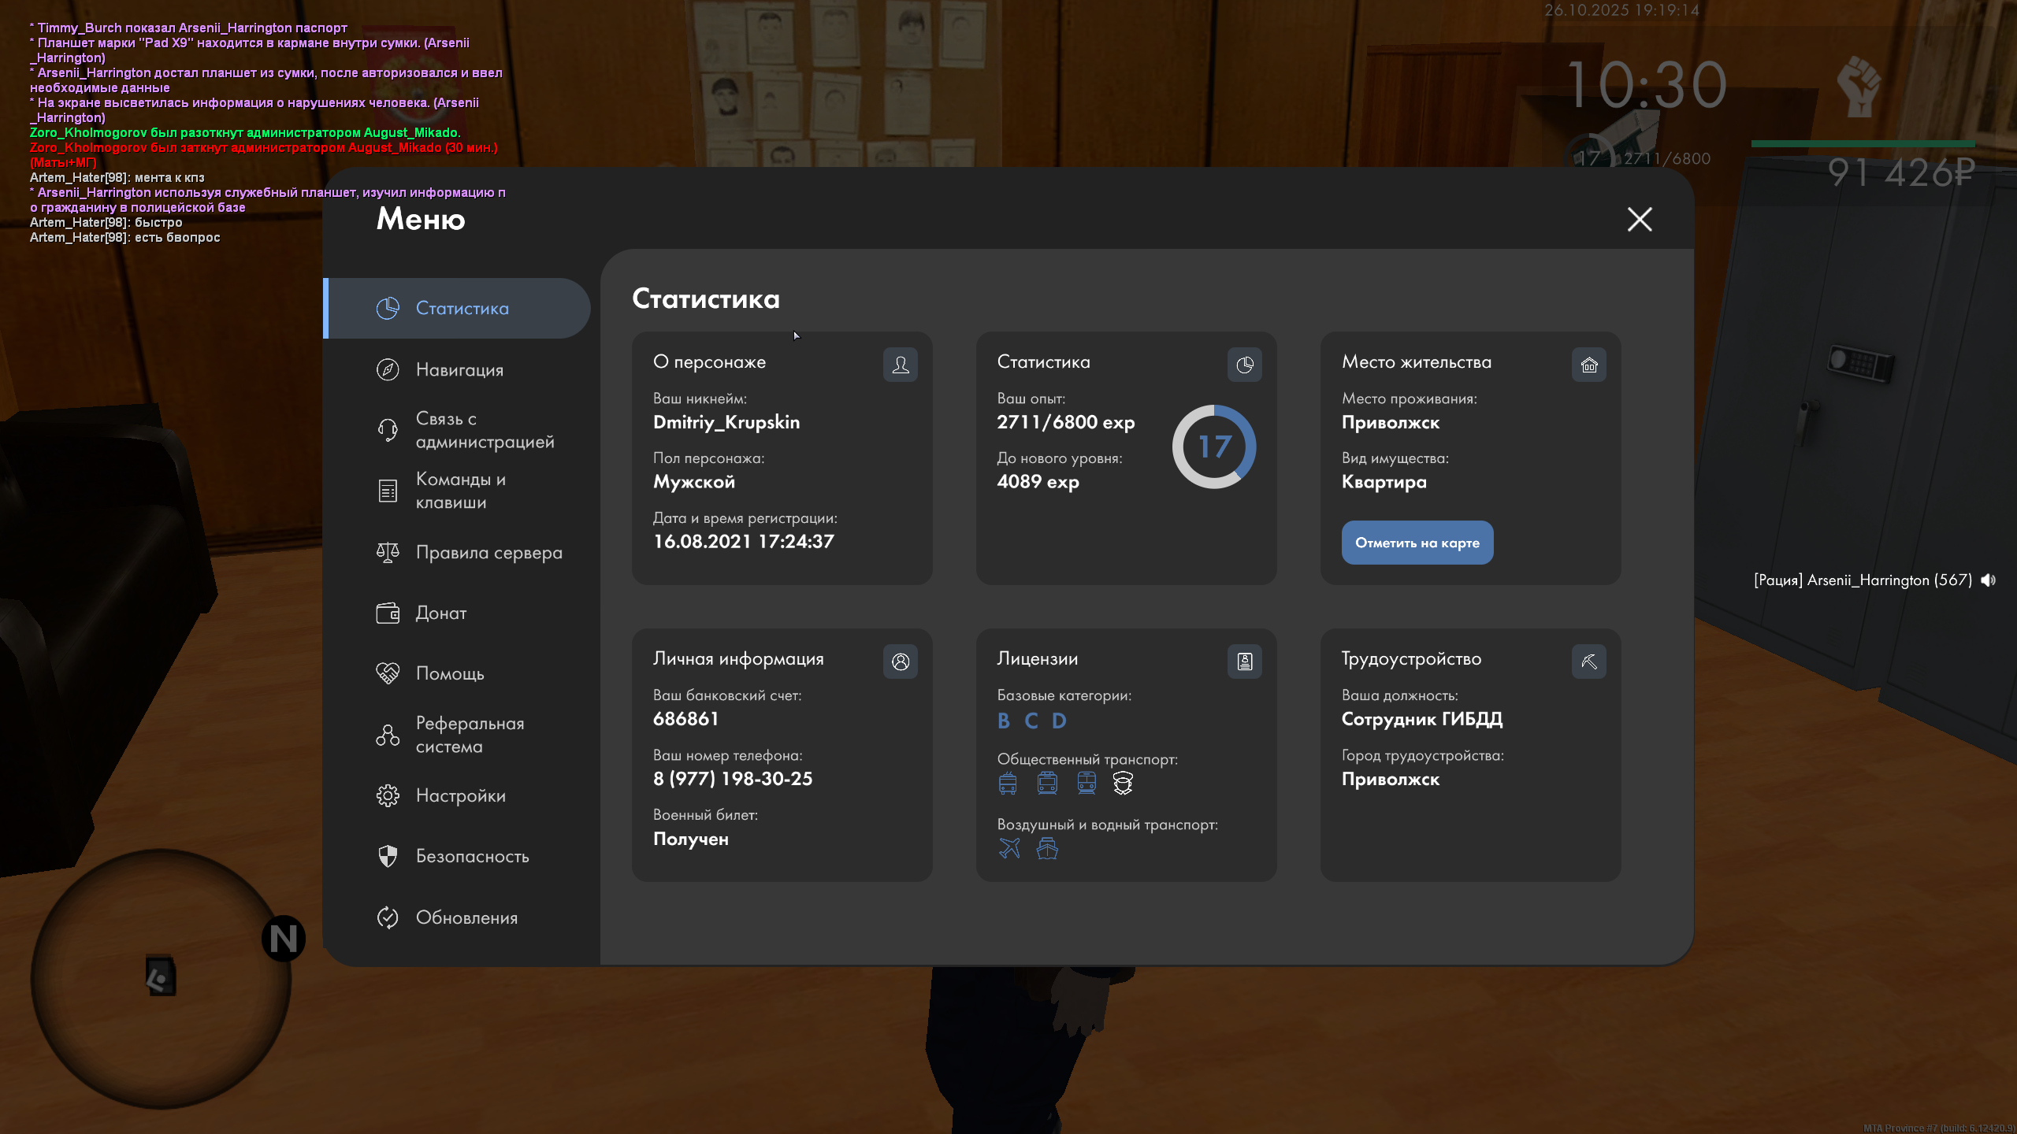Image resolution: width=2017 pixels, height=1134 pixels.
Task: Click the first bus license icon
Action: point(1008,783)
